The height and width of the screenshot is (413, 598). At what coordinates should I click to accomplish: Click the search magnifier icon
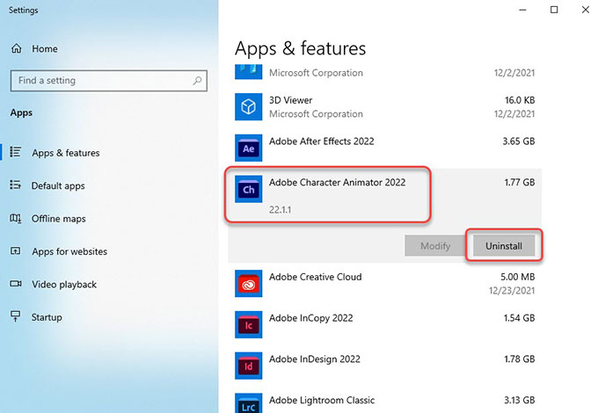[197, 80]
